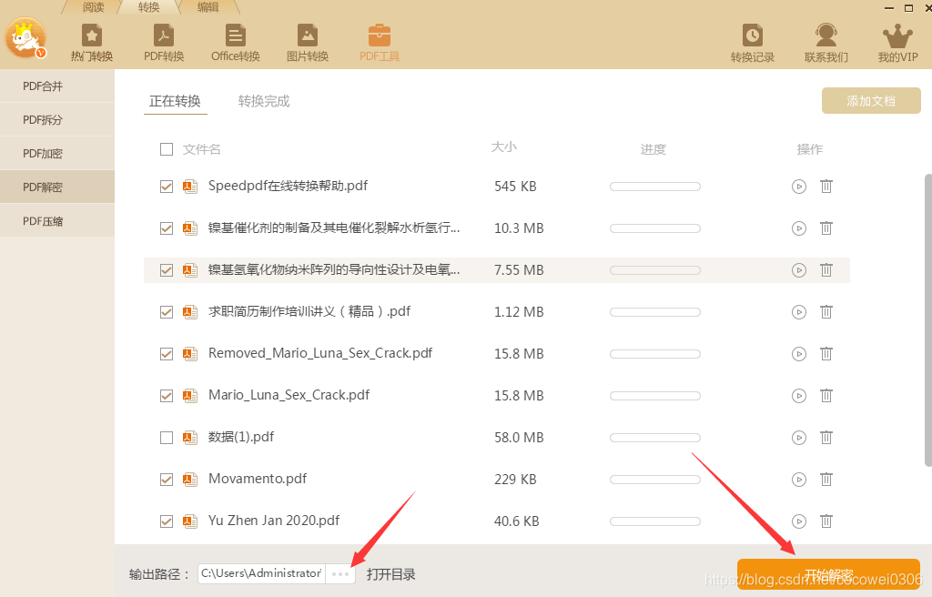Switch to the 编辑 top tab

pyautogui.click(x=208, y=7)
